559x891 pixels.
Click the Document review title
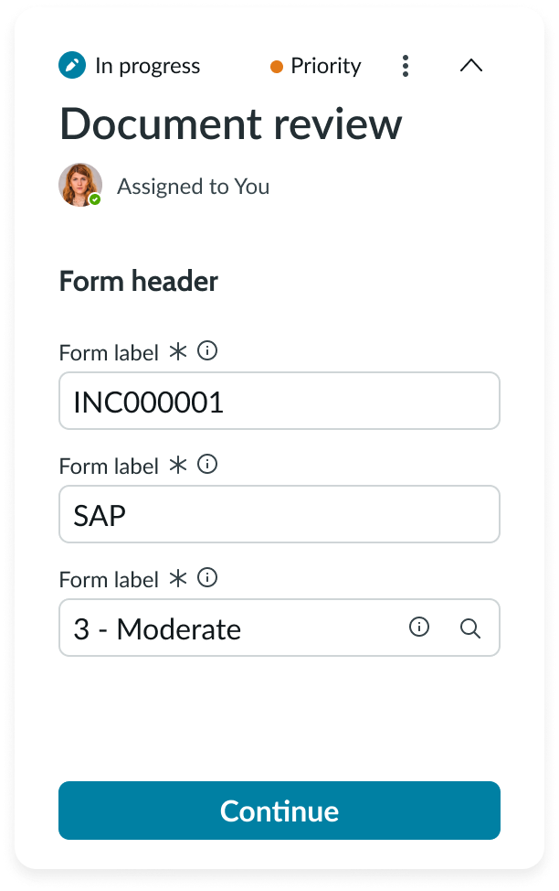click(231, 124)
